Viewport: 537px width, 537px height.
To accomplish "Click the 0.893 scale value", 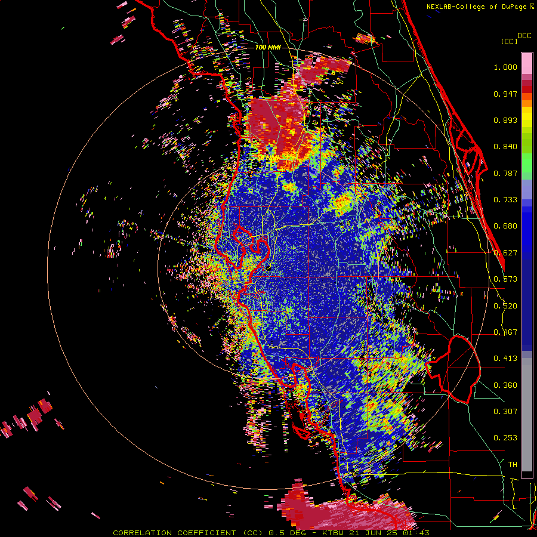I will click(505, 120).
